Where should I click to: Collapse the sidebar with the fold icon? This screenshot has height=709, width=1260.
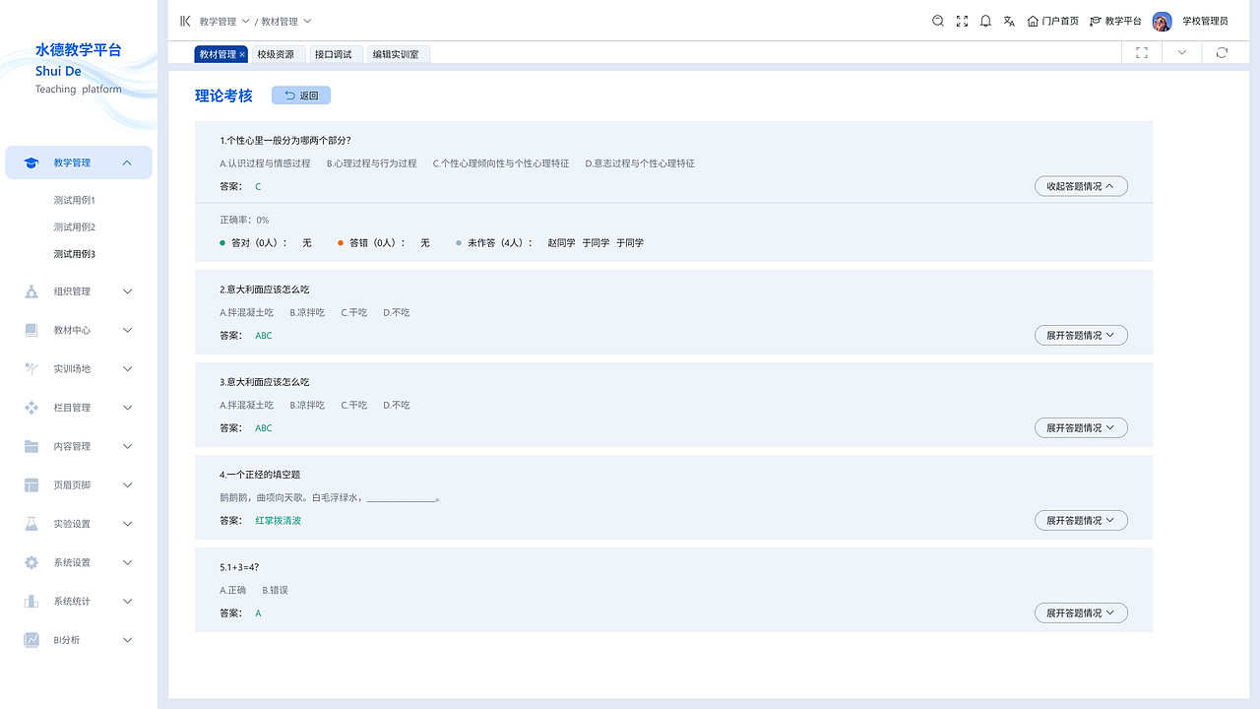pos(185,21)
